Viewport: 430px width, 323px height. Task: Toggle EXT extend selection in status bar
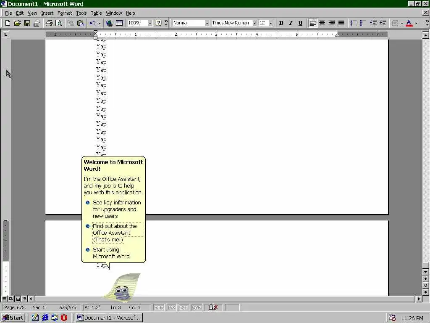coord(184,307)
